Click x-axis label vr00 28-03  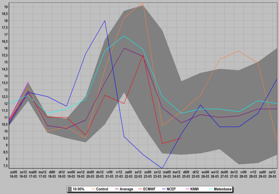tap(244, 174)
